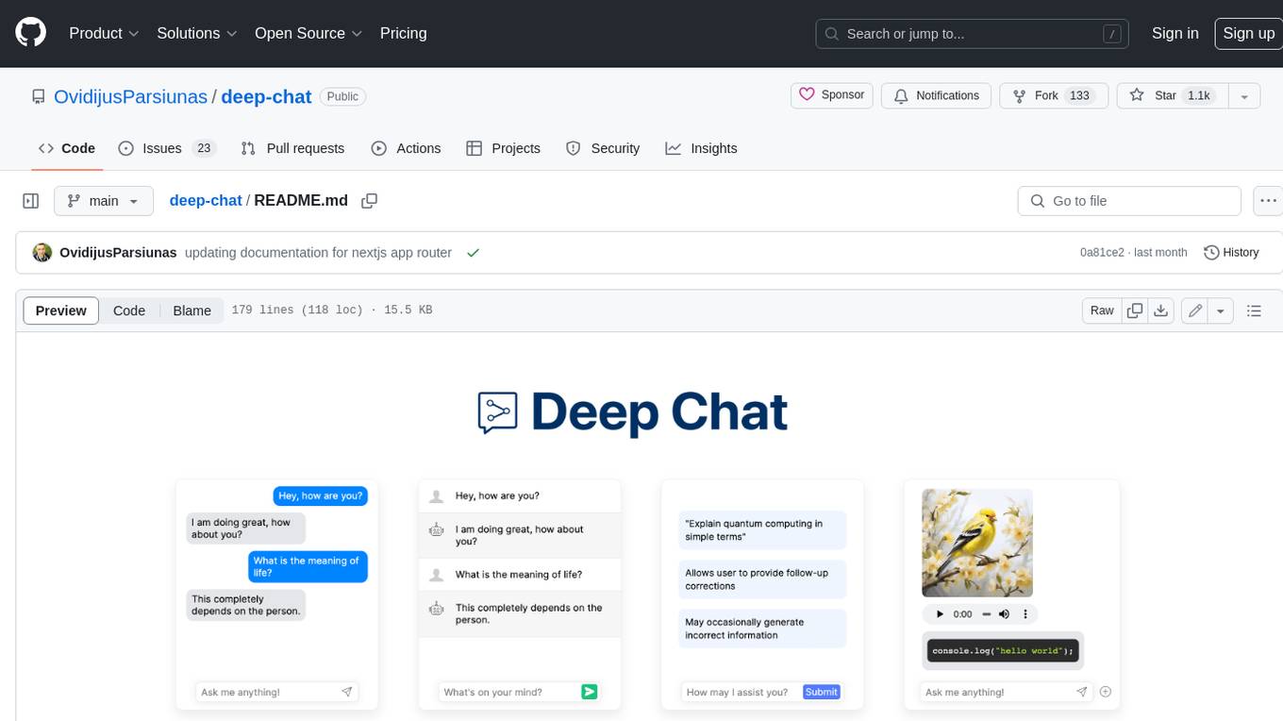Expand the Product menu
Image resolution: width=1283 pixels, height=721 pixels.
tap(104, 33)
